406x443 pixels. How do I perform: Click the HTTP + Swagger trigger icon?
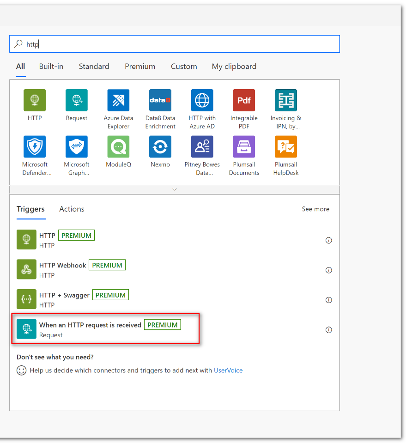click(x=26, y=299)
